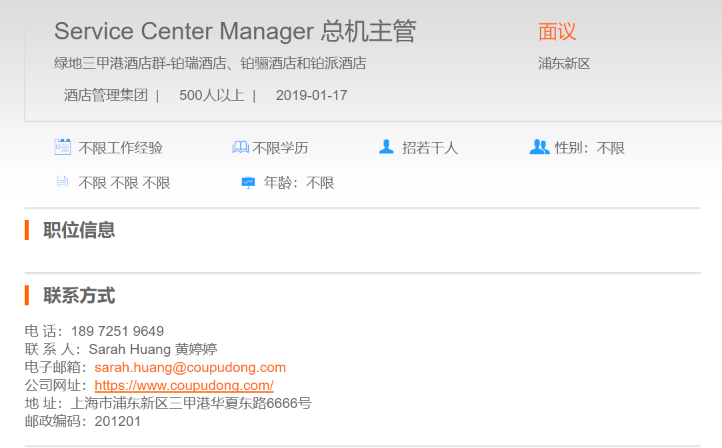The width and height of the screenshot is (722, 448).
Task: Click the 浦东新区 location text
Action: pos(564,64)
